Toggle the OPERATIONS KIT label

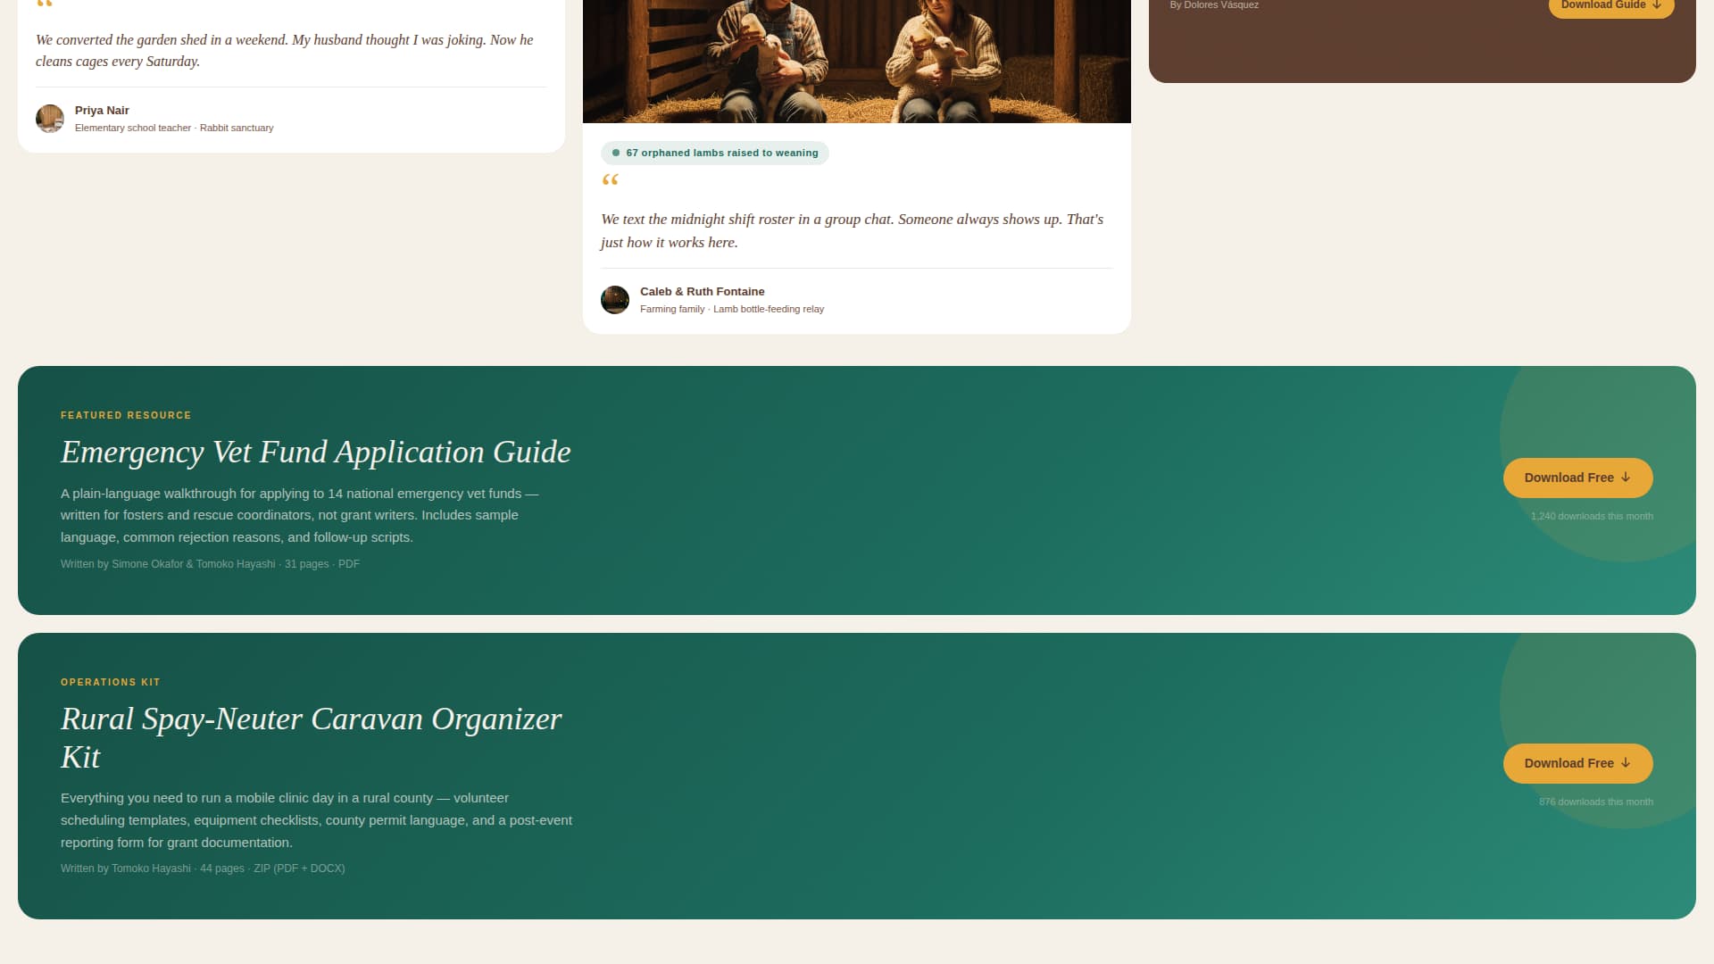110,682
